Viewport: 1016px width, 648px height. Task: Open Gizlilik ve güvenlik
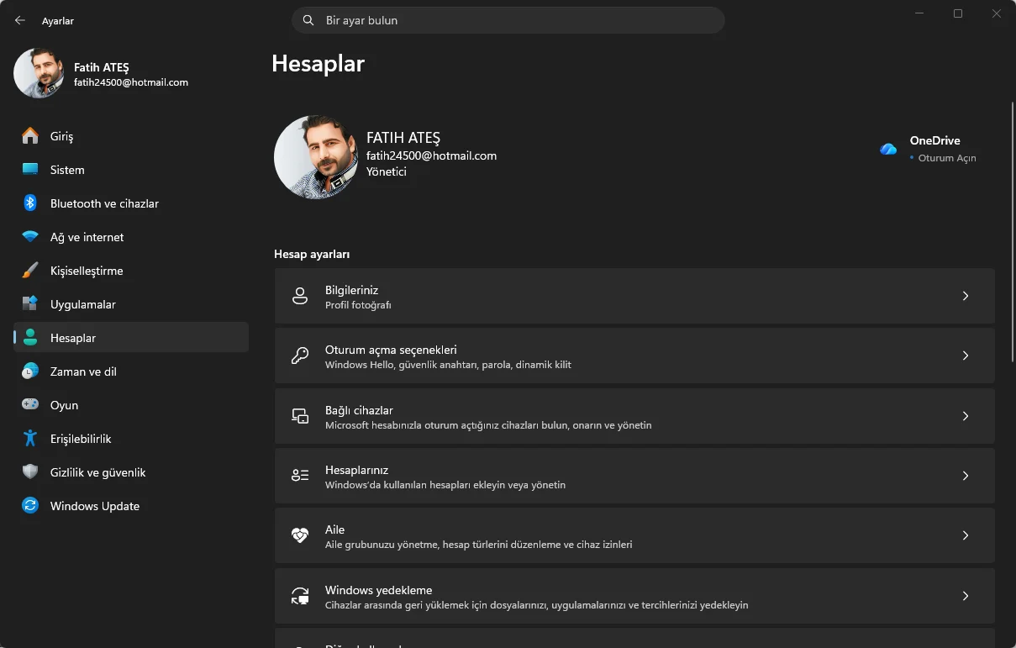(131, 472)
